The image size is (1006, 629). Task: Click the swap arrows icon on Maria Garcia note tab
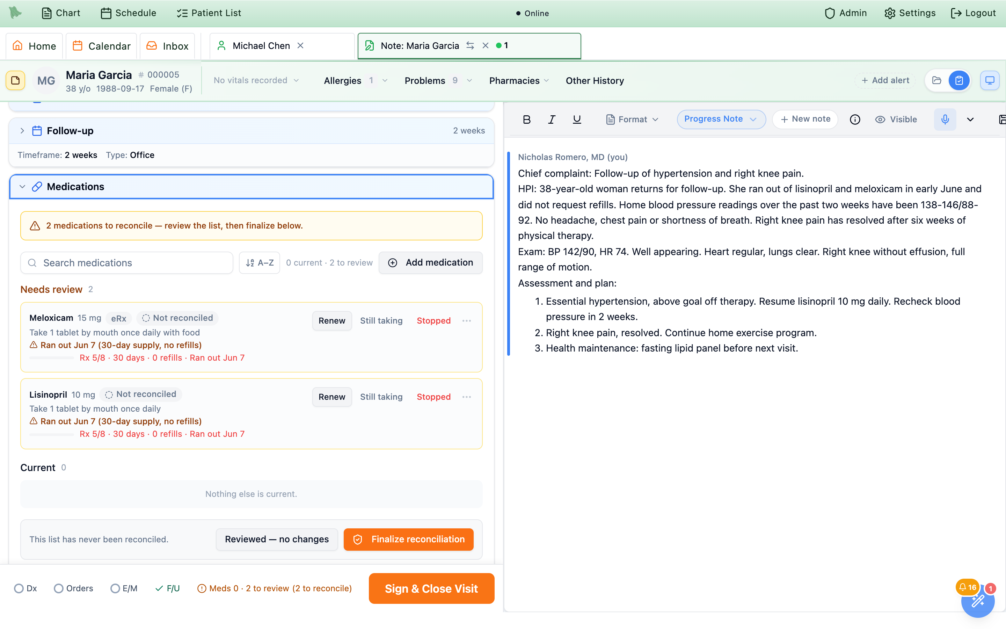470,45
